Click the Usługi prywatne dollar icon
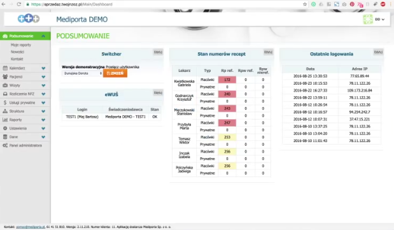This screenshot has height=230, width=394. (5, 103)
